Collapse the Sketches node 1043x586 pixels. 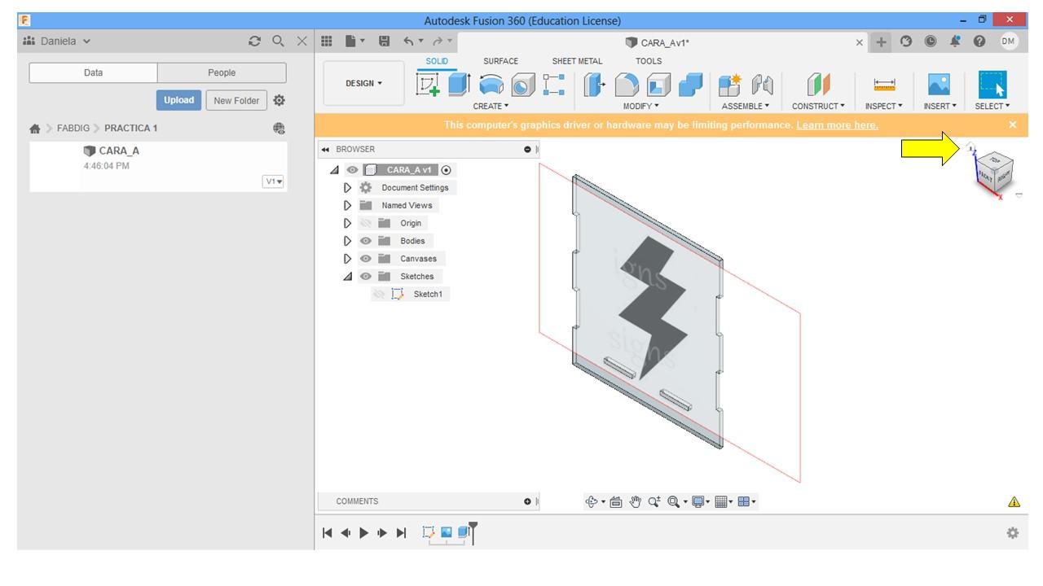click(348, 277)
